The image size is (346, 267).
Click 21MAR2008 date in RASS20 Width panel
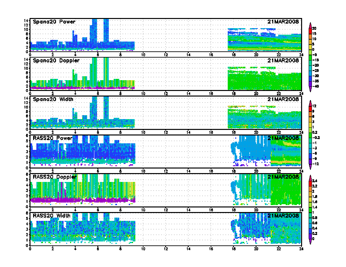click(283, 215)
